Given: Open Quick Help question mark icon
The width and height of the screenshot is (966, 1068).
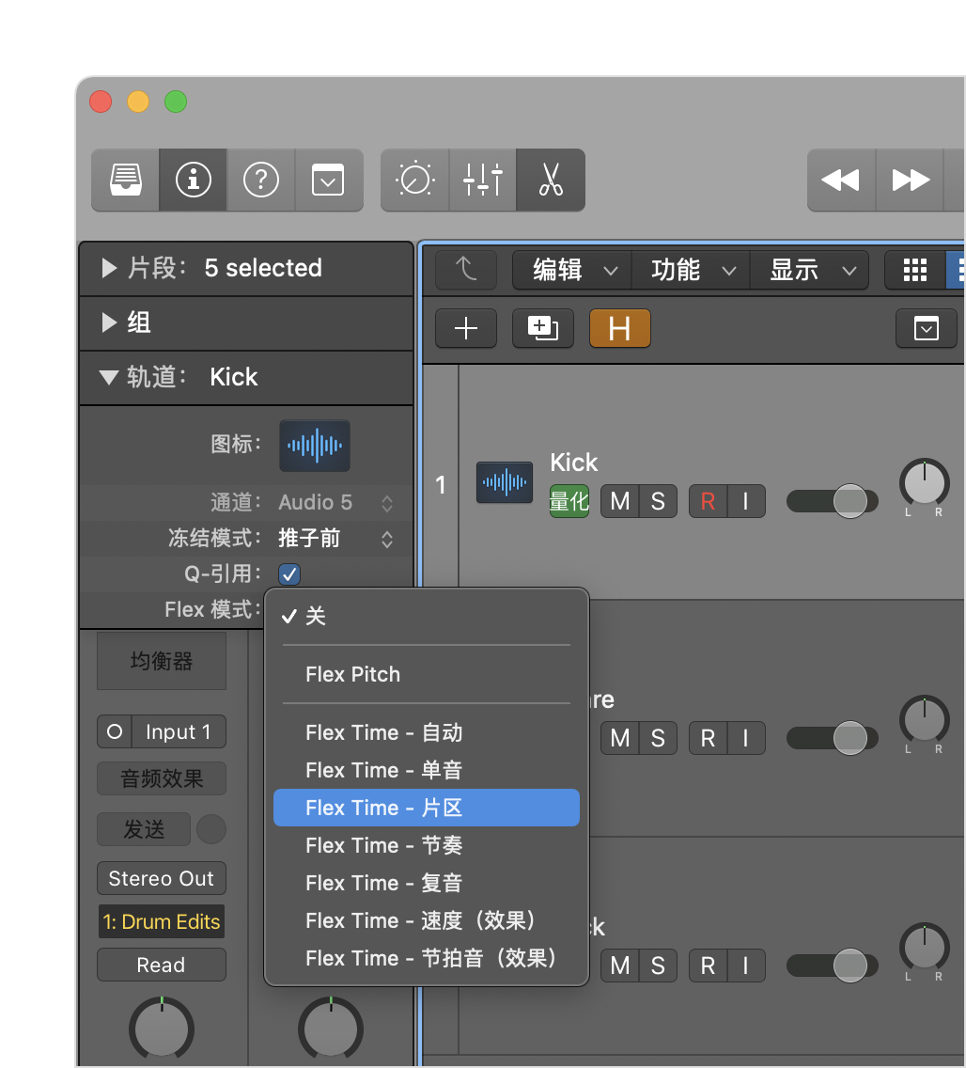Looking at the screenshot, I should [260, 180].
